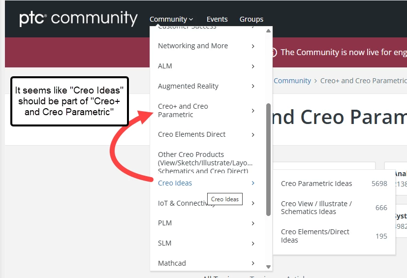The image size is (407, 278).
Task: Select Creo Elements Direct menu item
Action: [x=191, y=134]
